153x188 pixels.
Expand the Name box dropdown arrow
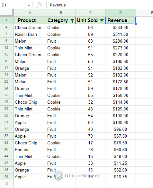pos(29,5)
